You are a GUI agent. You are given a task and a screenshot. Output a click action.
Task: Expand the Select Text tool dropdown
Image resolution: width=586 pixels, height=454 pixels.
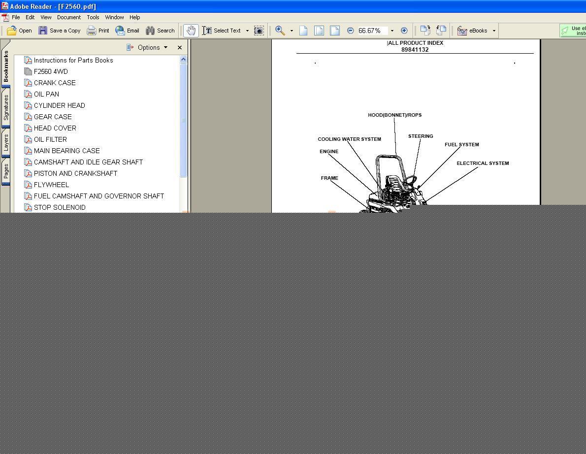coord(247,31)
